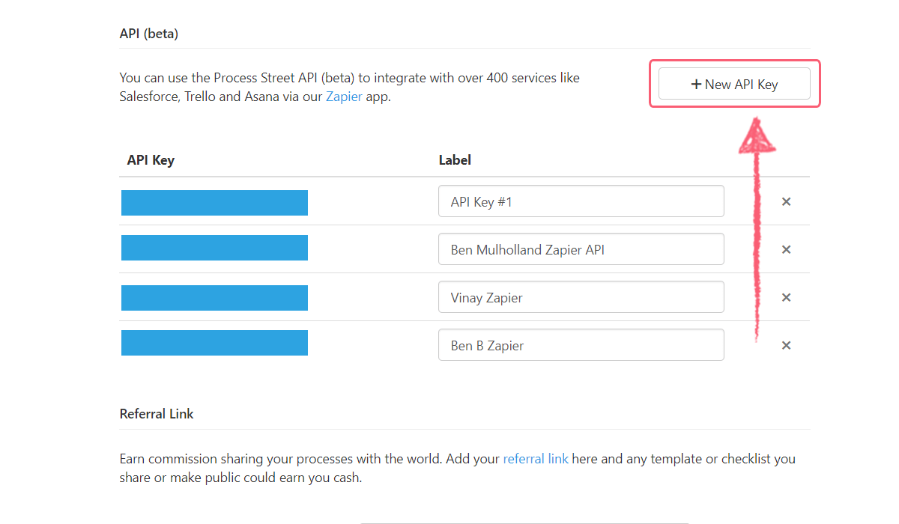
Task: Edit the 'API Key #1' label field
Action: click(x=581, y=201)
